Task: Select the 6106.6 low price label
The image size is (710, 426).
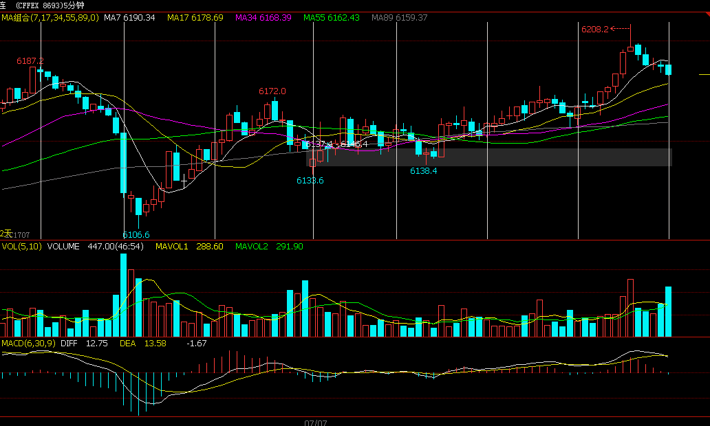Action: (x=136, y=234)
